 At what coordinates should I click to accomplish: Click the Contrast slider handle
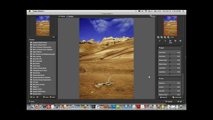click(x=170, y=89)
